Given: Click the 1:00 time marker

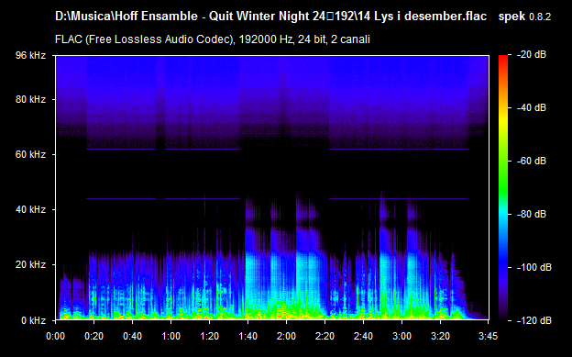Looking at the screenshot, I should coord(170,336).
